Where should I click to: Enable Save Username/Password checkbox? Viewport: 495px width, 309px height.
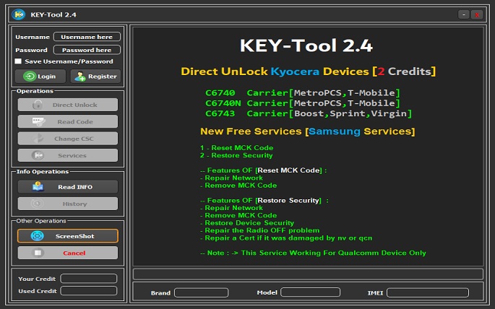(x=18, y=61)
